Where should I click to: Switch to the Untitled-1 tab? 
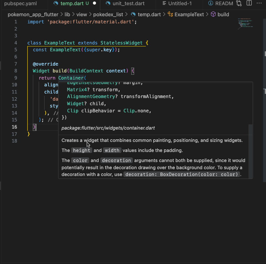click(x=177, y=4)
